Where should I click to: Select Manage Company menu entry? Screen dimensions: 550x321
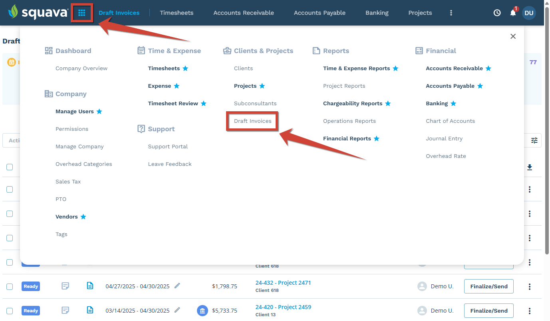[x=79, y=146]
